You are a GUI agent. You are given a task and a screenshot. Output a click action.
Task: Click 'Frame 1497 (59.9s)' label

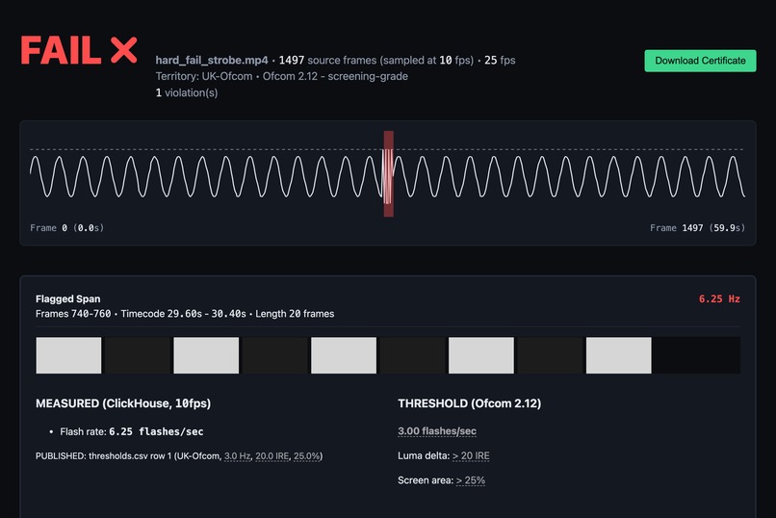pyautogui.click(x=697, y=228)
